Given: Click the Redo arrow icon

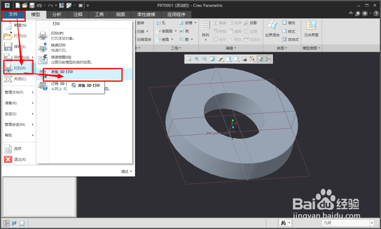Looking at the screenshot, I should [51, 5].
